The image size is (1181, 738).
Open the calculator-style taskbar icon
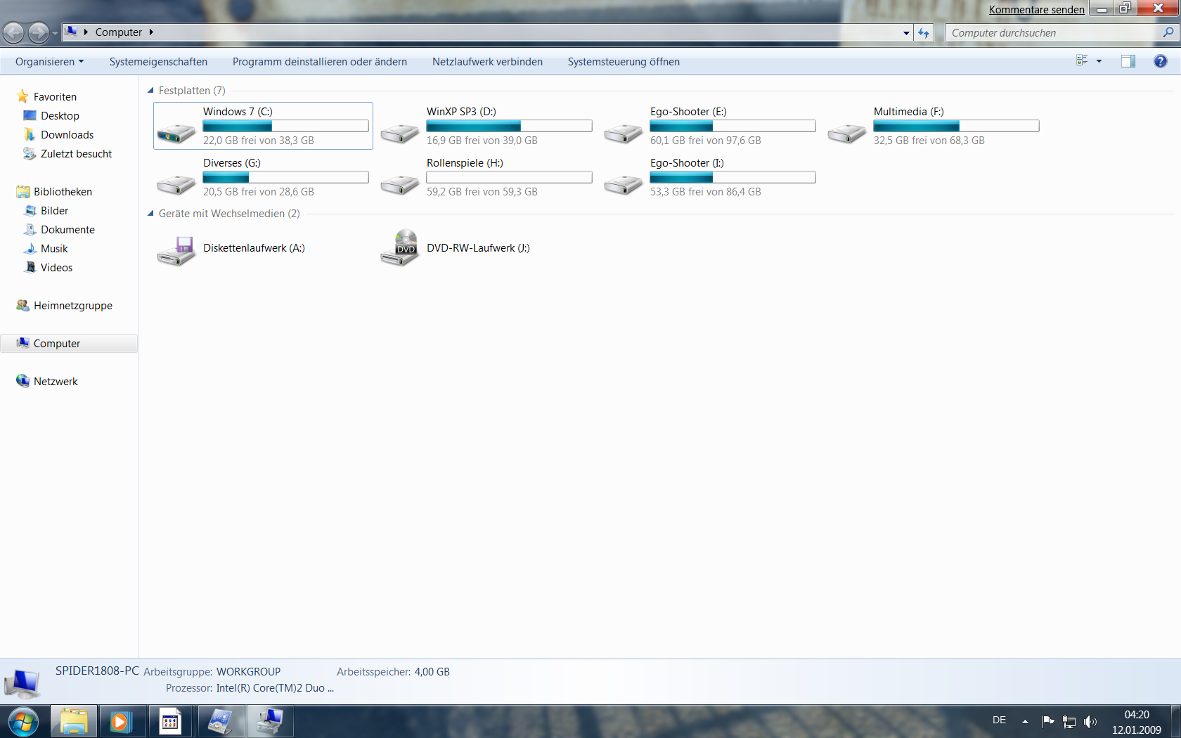170,722
